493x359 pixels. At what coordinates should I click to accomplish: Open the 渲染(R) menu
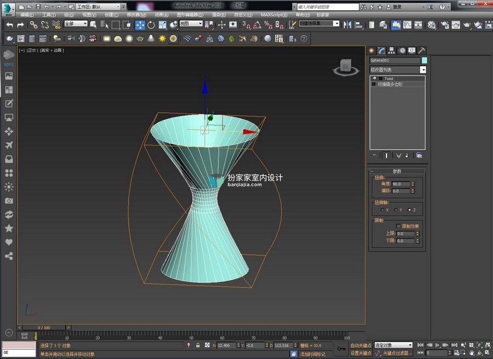(219, 15)
